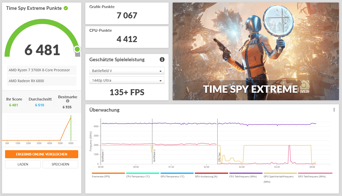Click the AMD Ryzen 7 3700X processor text
Viewport: 342px width, 196px height.
pyautogui.click(x=39, y=70)
